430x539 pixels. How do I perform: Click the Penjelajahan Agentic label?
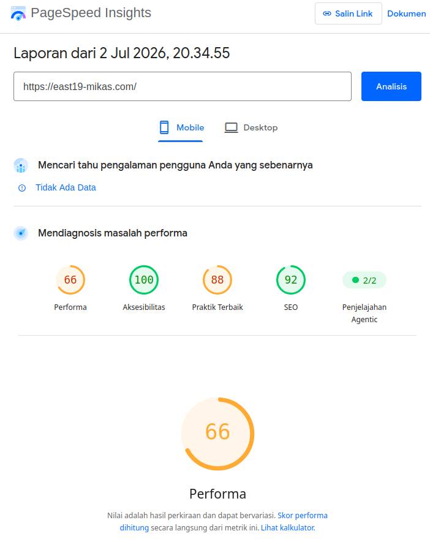[364, 313]
